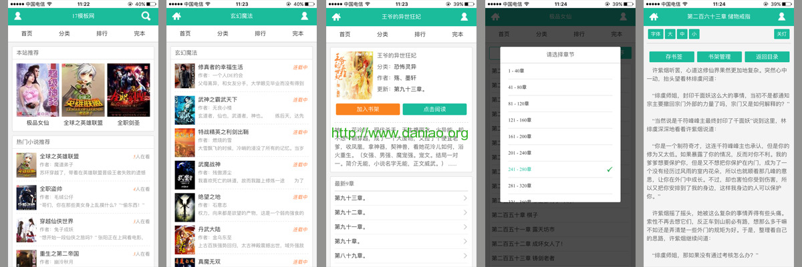
Task: Open the profile icon on 玄幻魔法 header
Action: click(305, 16)
